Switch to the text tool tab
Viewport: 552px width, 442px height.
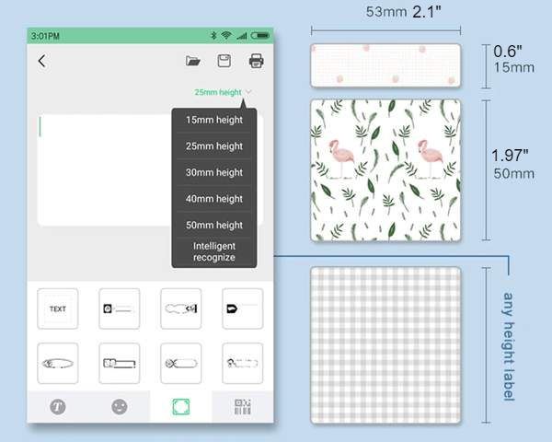coord(58,406)
